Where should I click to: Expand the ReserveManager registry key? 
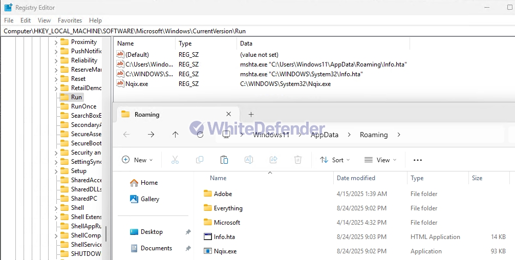coord(56,70)
